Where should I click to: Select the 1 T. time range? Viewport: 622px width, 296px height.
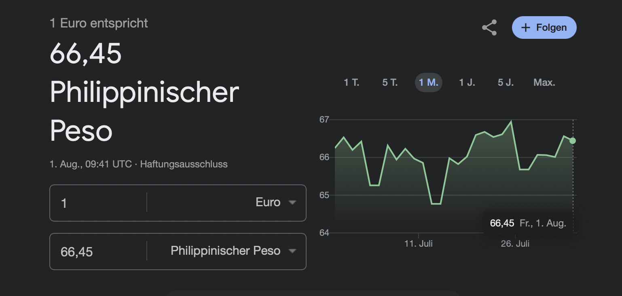coord(351,82)
